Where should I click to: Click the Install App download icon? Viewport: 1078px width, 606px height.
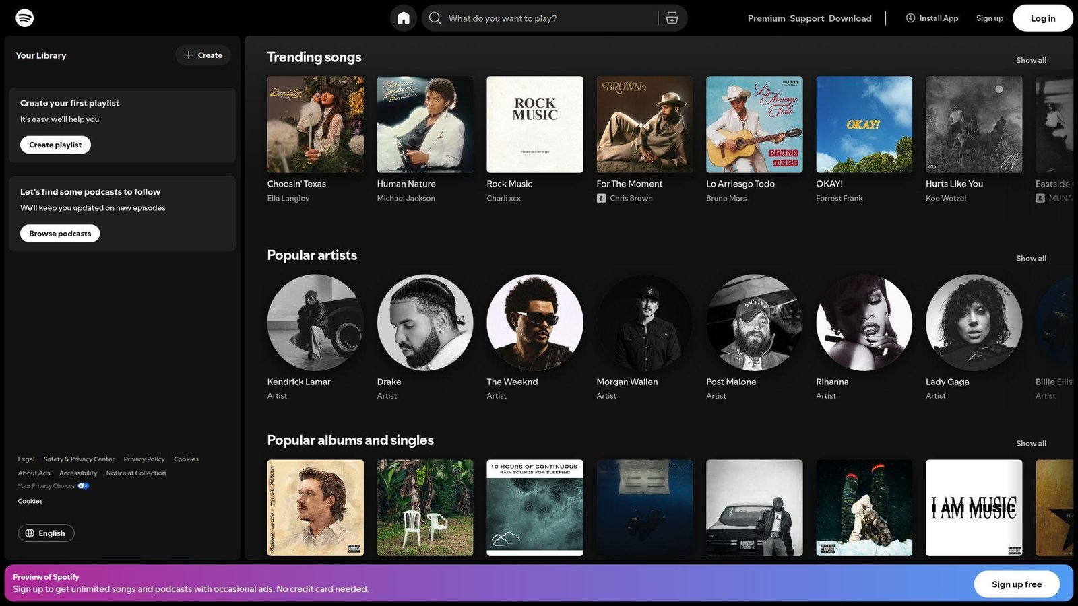(910, 18)
